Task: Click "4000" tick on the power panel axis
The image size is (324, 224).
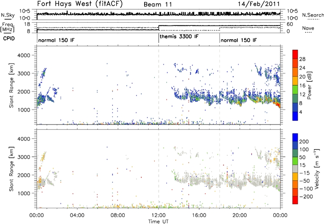Action: point(24,55)
